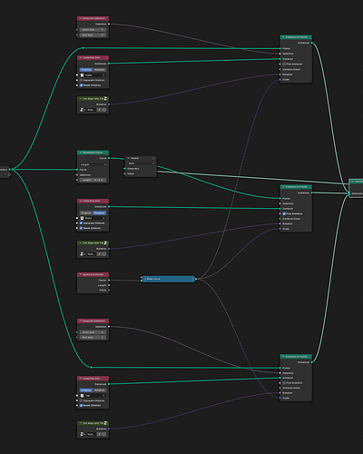Open the Auto dropdown in the Viewer node
363x454 pixels.
point(141,163)
